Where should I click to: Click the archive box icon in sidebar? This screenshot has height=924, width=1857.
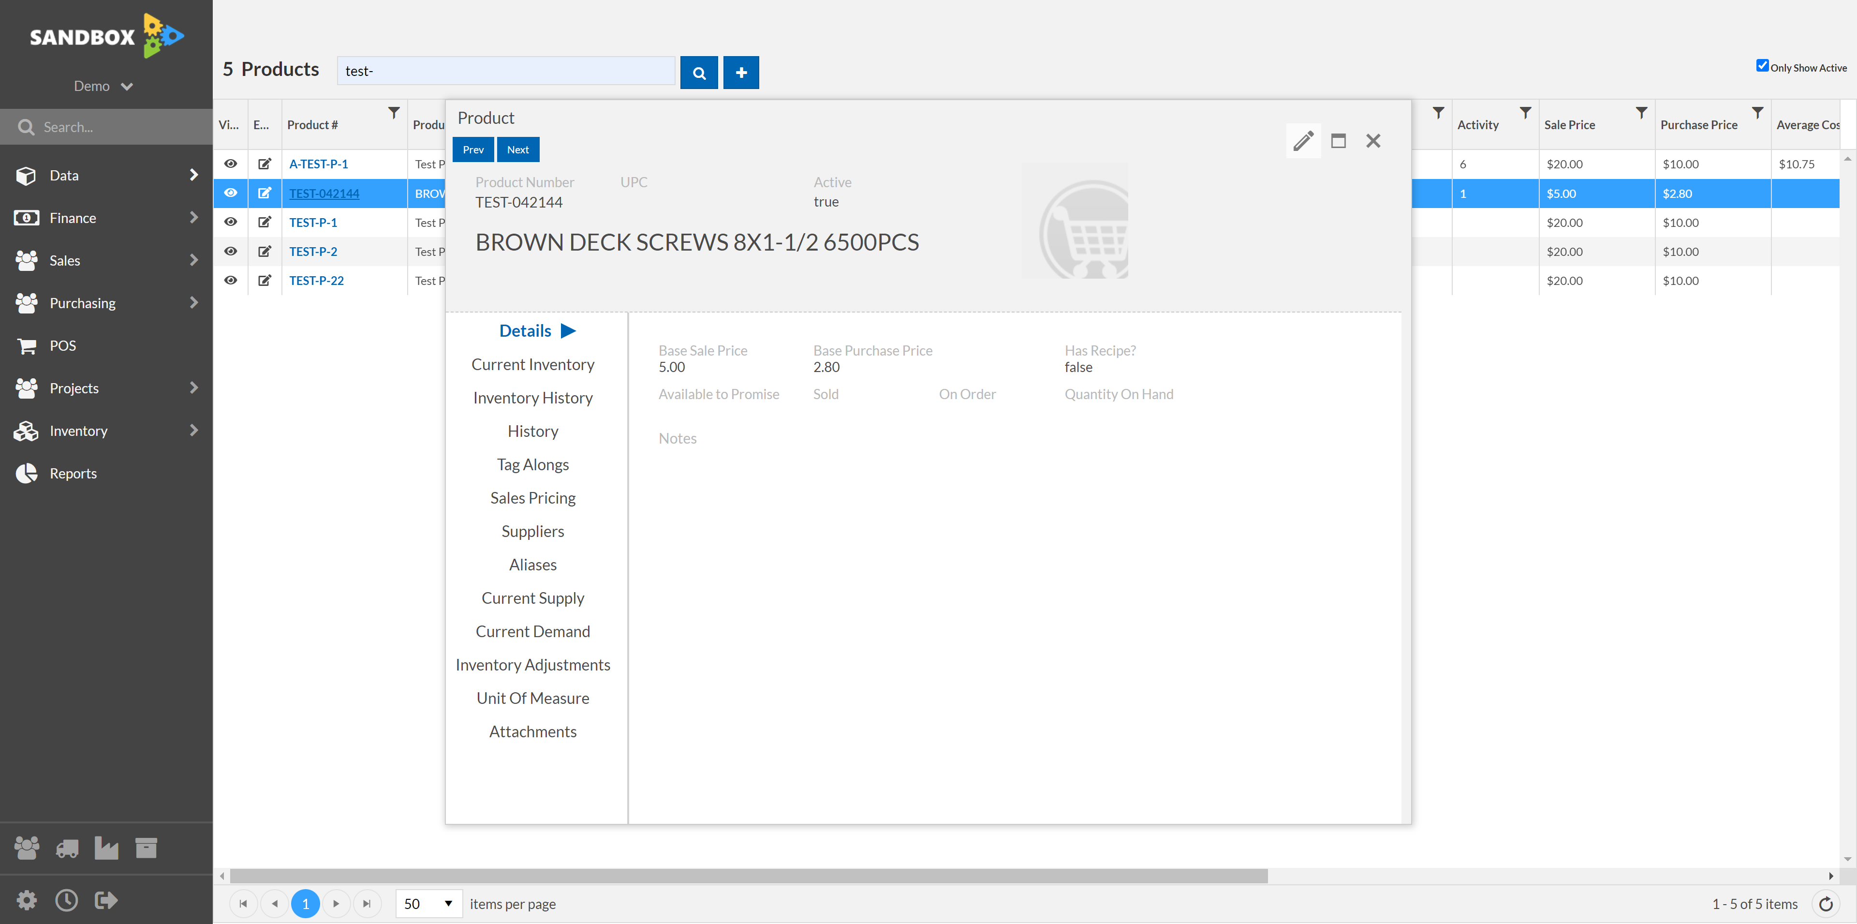tap(147, 848)
